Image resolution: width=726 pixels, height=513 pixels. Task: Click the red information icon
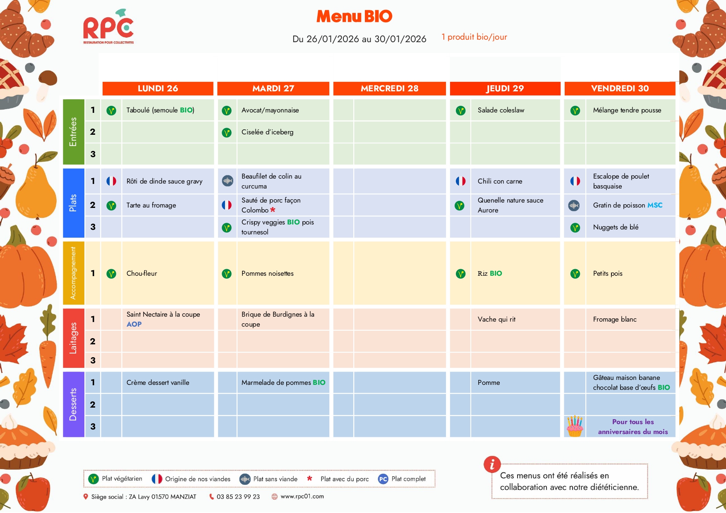[x=492, y=465]
